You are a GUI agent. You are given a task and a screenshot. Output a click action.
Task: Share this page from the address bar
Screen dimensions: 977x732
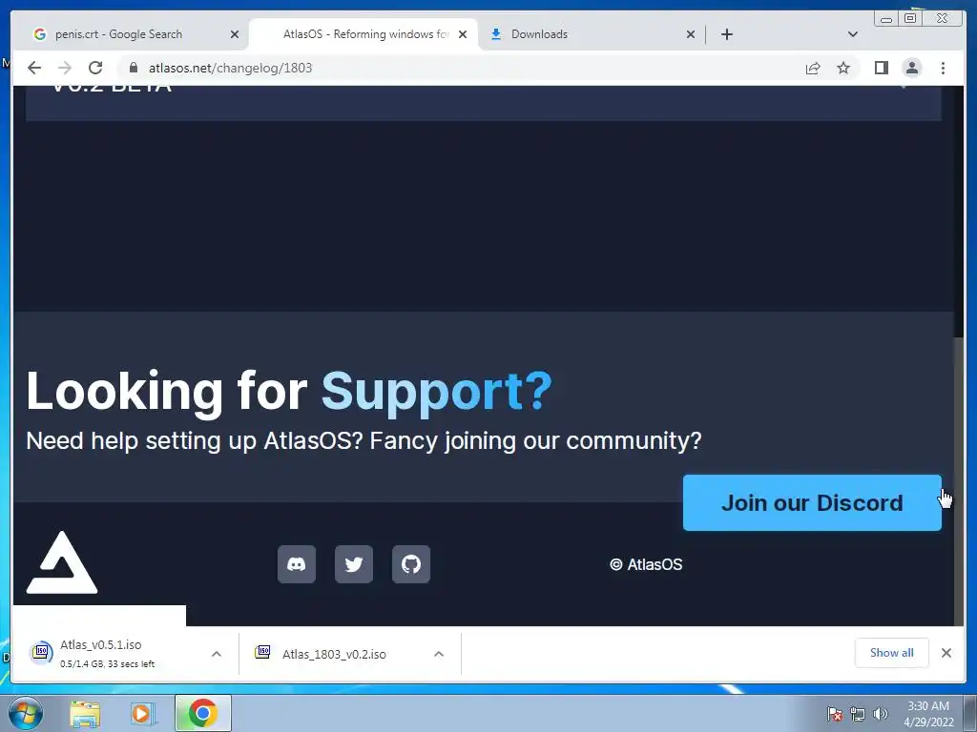813,68
